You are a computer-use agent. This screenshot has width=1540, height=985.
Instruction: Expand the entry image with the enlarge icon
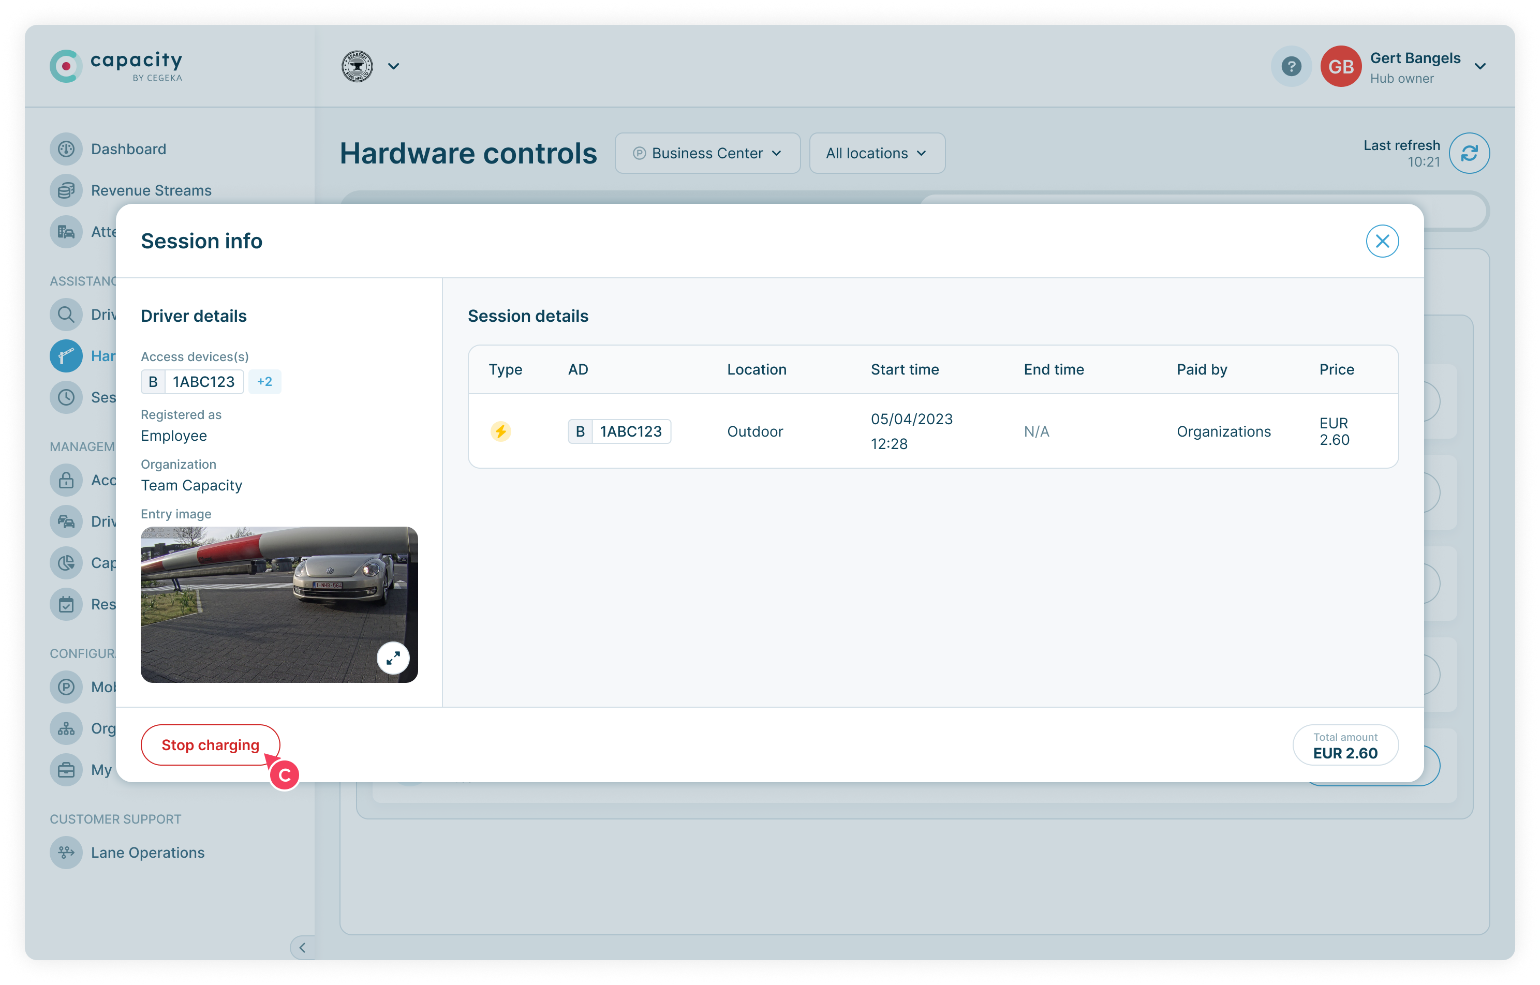[x=393, y=658]
